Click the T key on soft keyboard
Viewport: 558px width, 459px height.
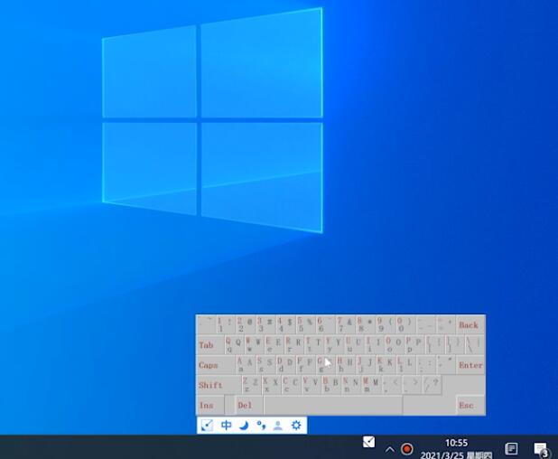pos(314,344)
